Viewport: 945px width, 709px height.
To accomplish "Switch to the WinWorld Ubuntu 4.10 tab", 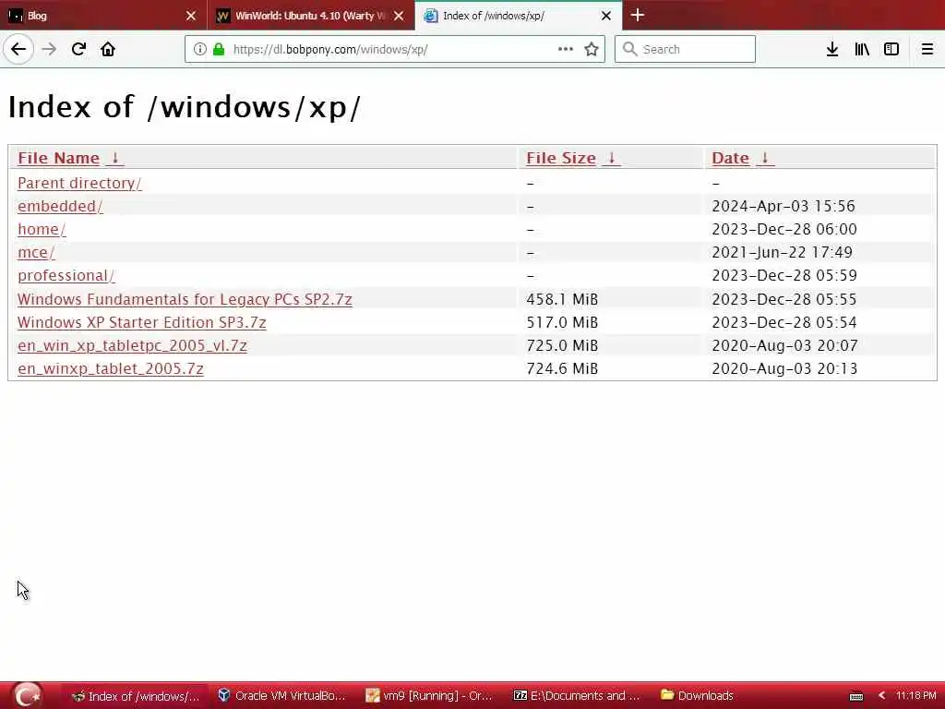I will (311, 16).
